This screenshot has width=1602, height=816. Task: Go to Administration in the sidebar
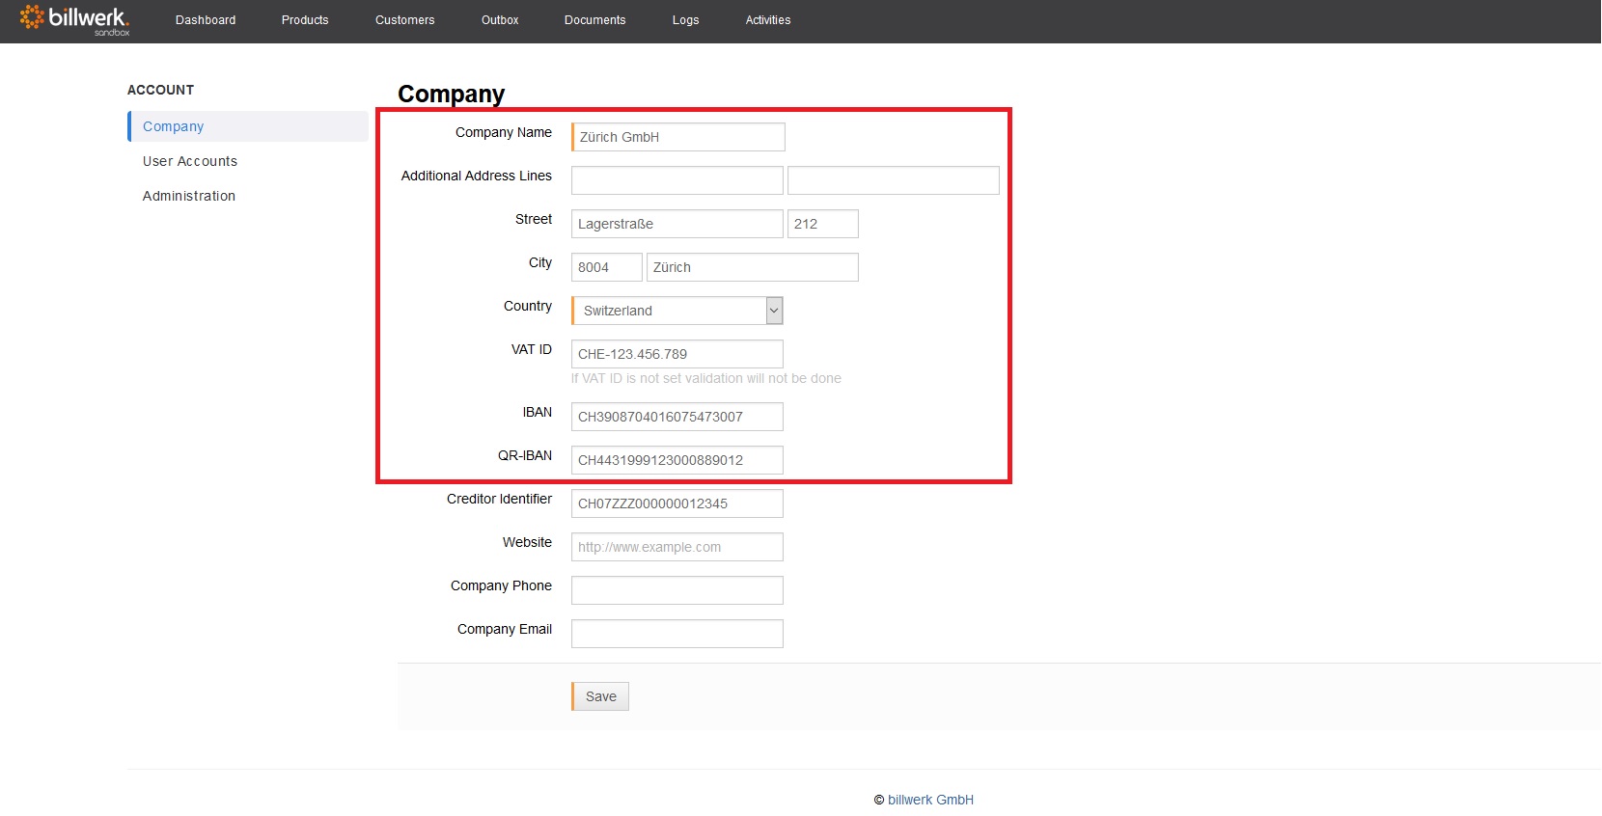[189, 196]
